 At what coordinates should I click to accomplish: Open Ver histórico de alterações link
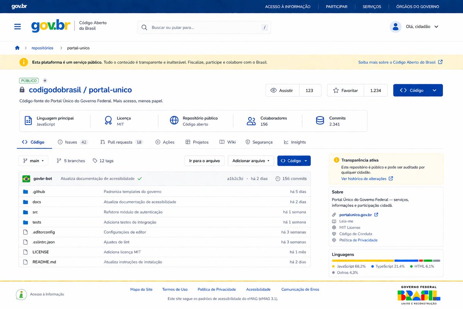[x=367, y=178]
